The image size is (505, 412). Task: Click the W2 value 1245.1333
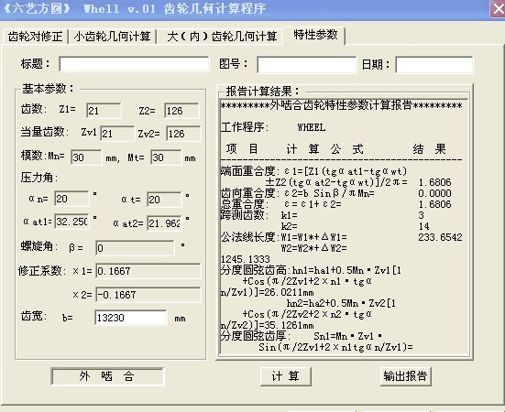246,259
